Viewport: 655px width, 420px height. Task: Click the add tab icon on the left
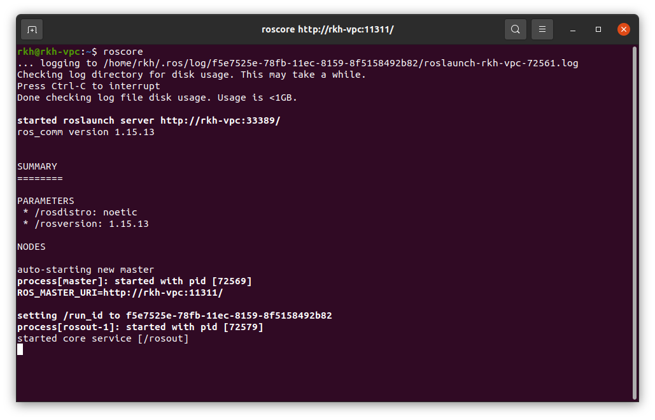(31, 29)
